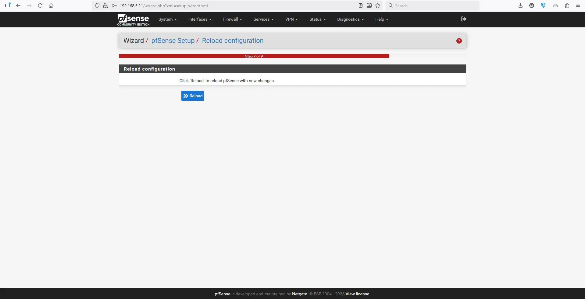This screenshot has width=585, height=299.
Task: Expand the Services menu
Action: coord(263,19)
